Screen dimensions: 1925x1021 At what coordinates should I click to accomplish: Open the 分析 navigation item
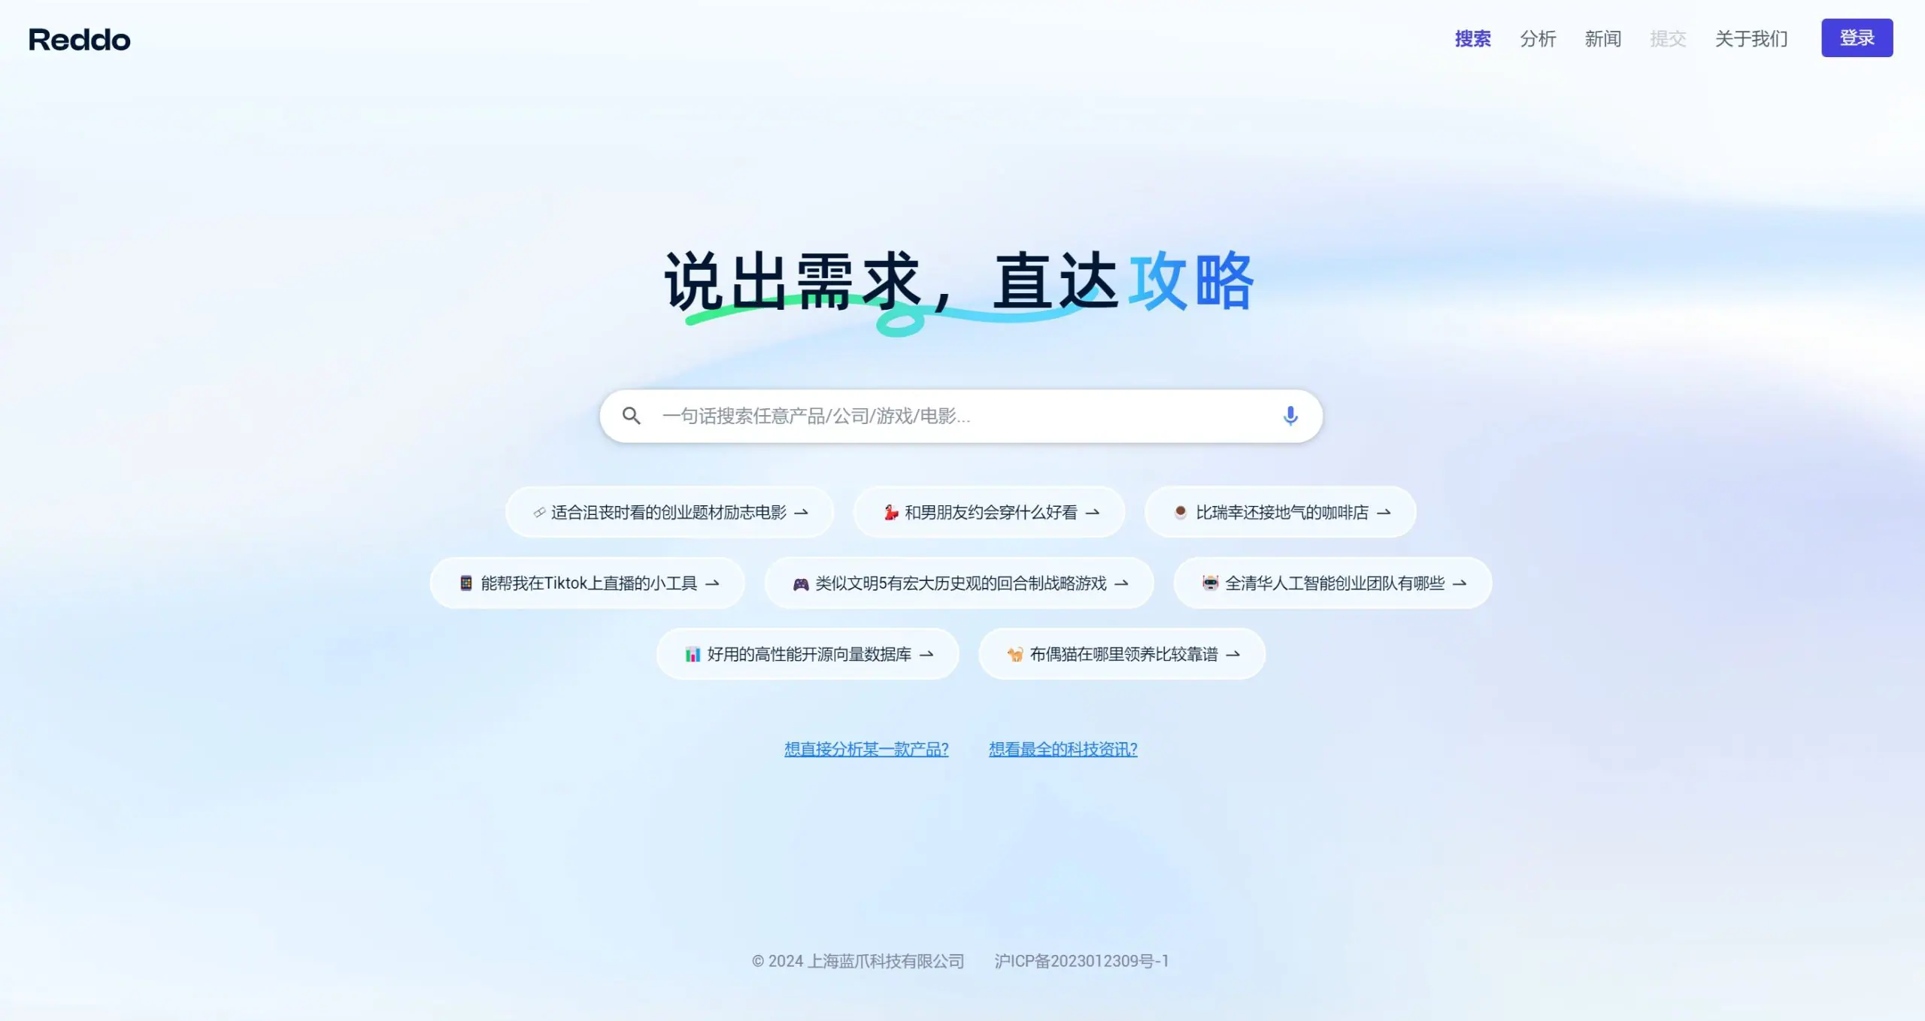(x=1538, y=39)
